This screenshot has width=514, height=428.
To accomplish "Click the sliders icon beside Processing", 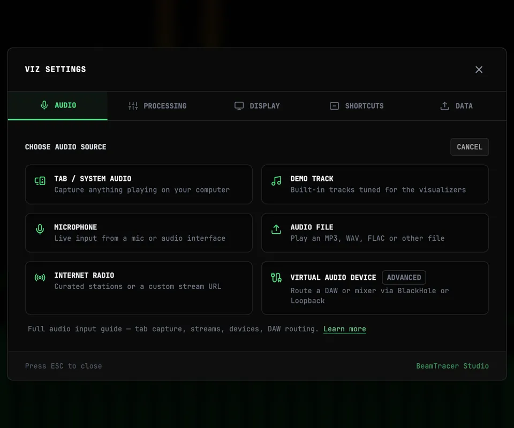I will click(133, 106).
